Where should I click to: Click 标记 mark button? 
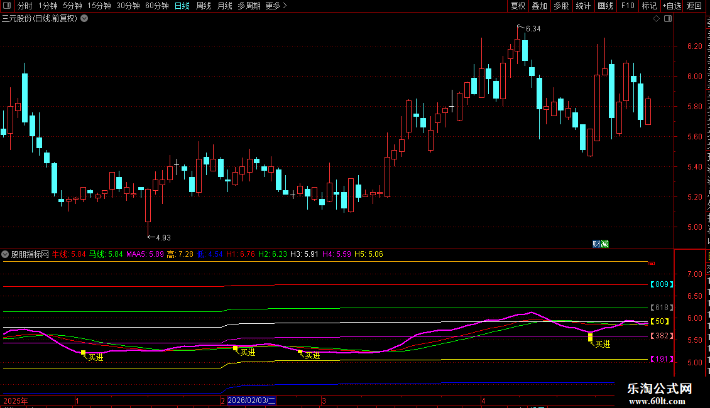649,6
